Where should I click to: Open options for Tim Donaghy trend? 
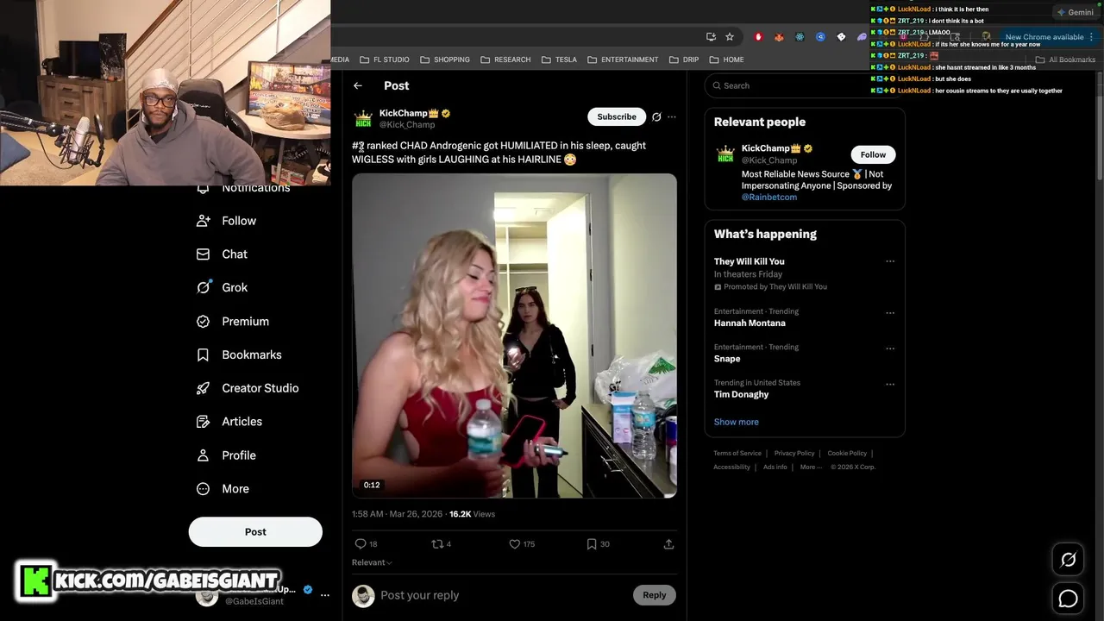890,384
